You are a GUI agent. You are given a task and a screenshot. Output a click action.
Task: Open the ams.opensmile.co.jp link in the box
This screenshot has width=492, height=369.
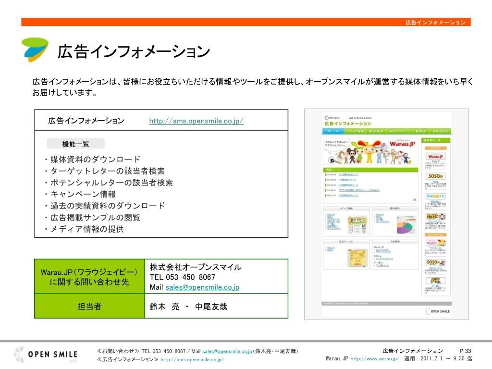[x=196, y=121]
